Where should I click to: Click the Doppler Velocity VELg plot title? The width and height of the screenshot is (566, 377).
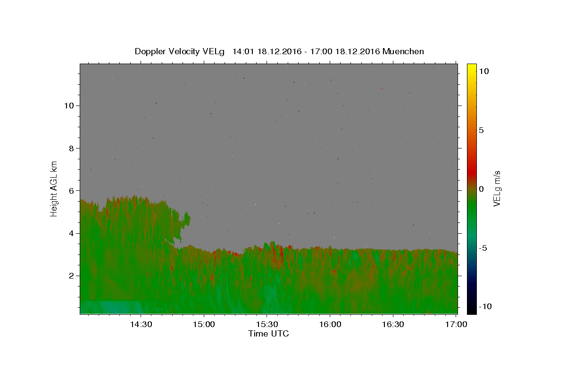[279, 51]
